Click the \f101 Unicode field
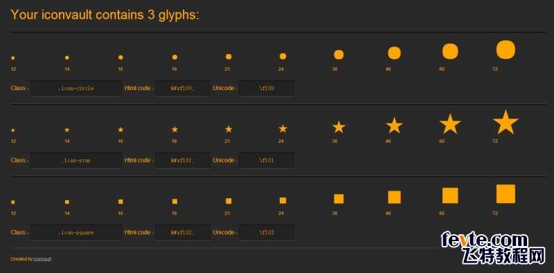Screen dimensions: 554x273 pyautogui.click(x=267, y=160)
